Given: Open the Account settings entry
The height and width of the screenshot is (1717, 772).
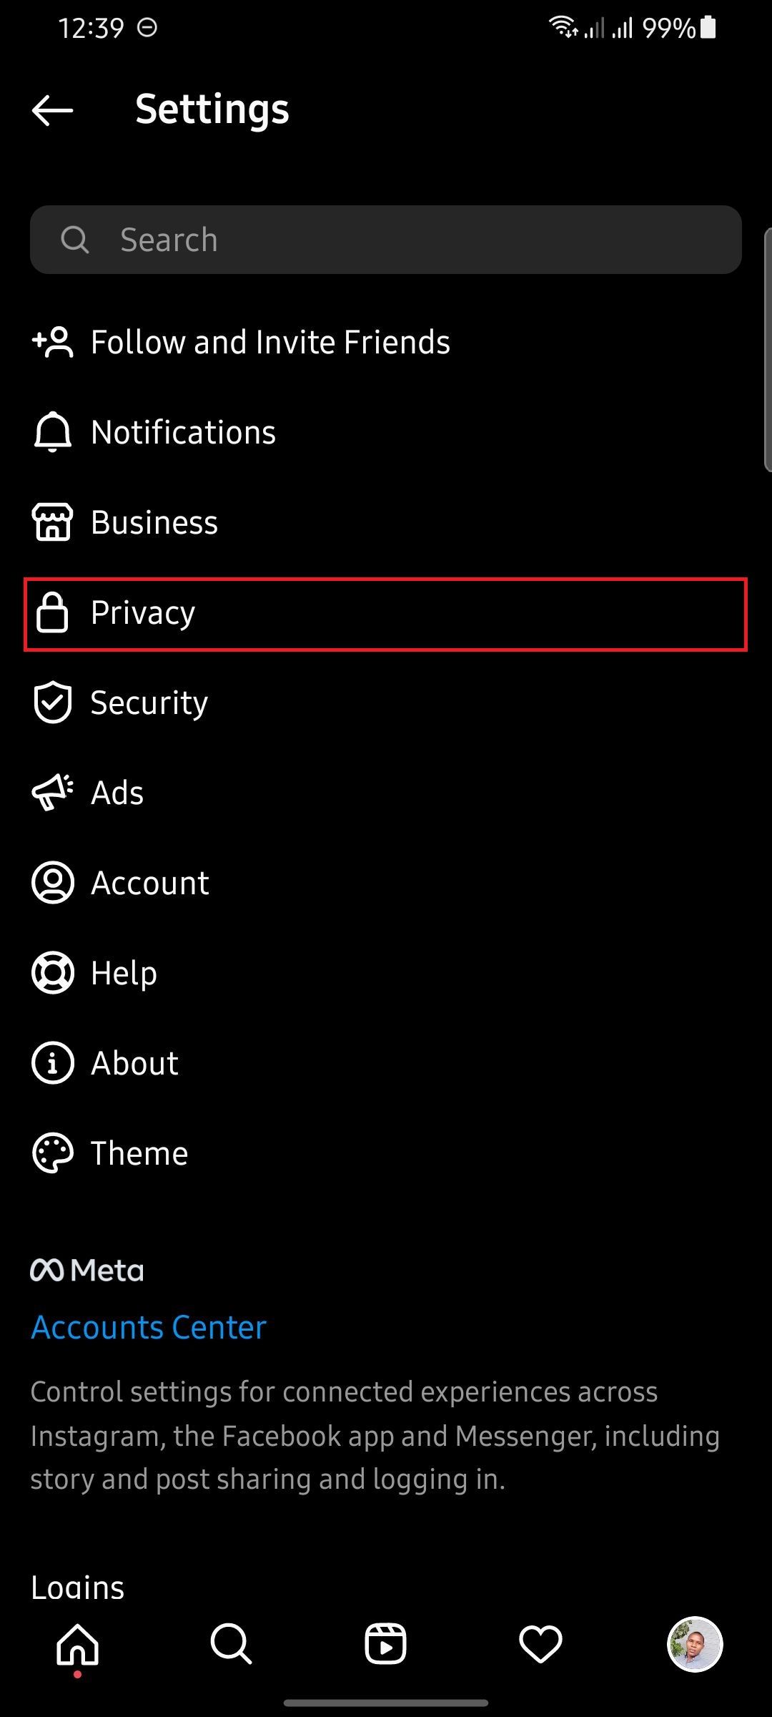Looking at the screenshot, I should [150, 883].
